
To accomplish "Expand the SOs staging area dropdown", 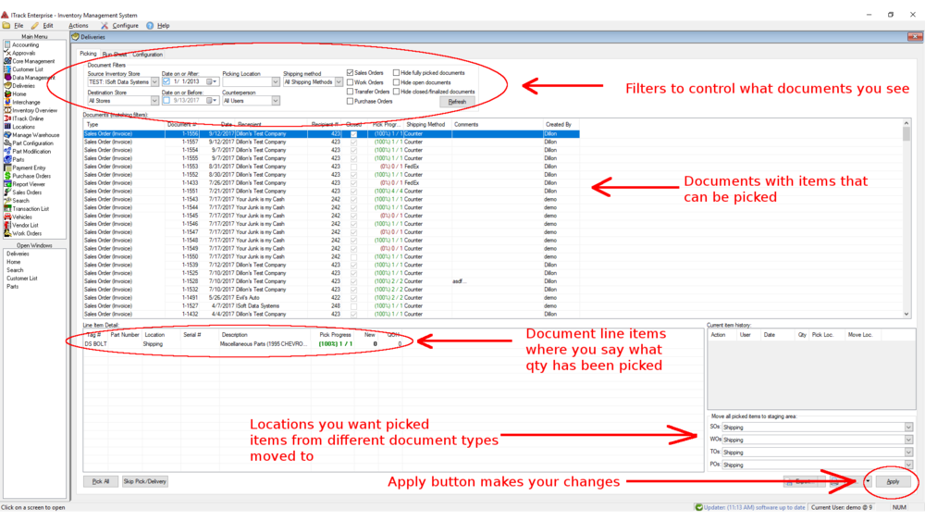I will coord(908,428).
